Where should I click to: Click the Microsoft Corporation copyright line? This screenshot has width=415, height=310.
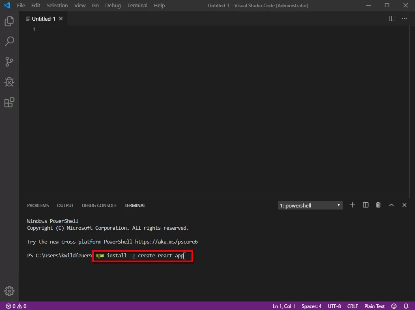[x=108, y=228]
